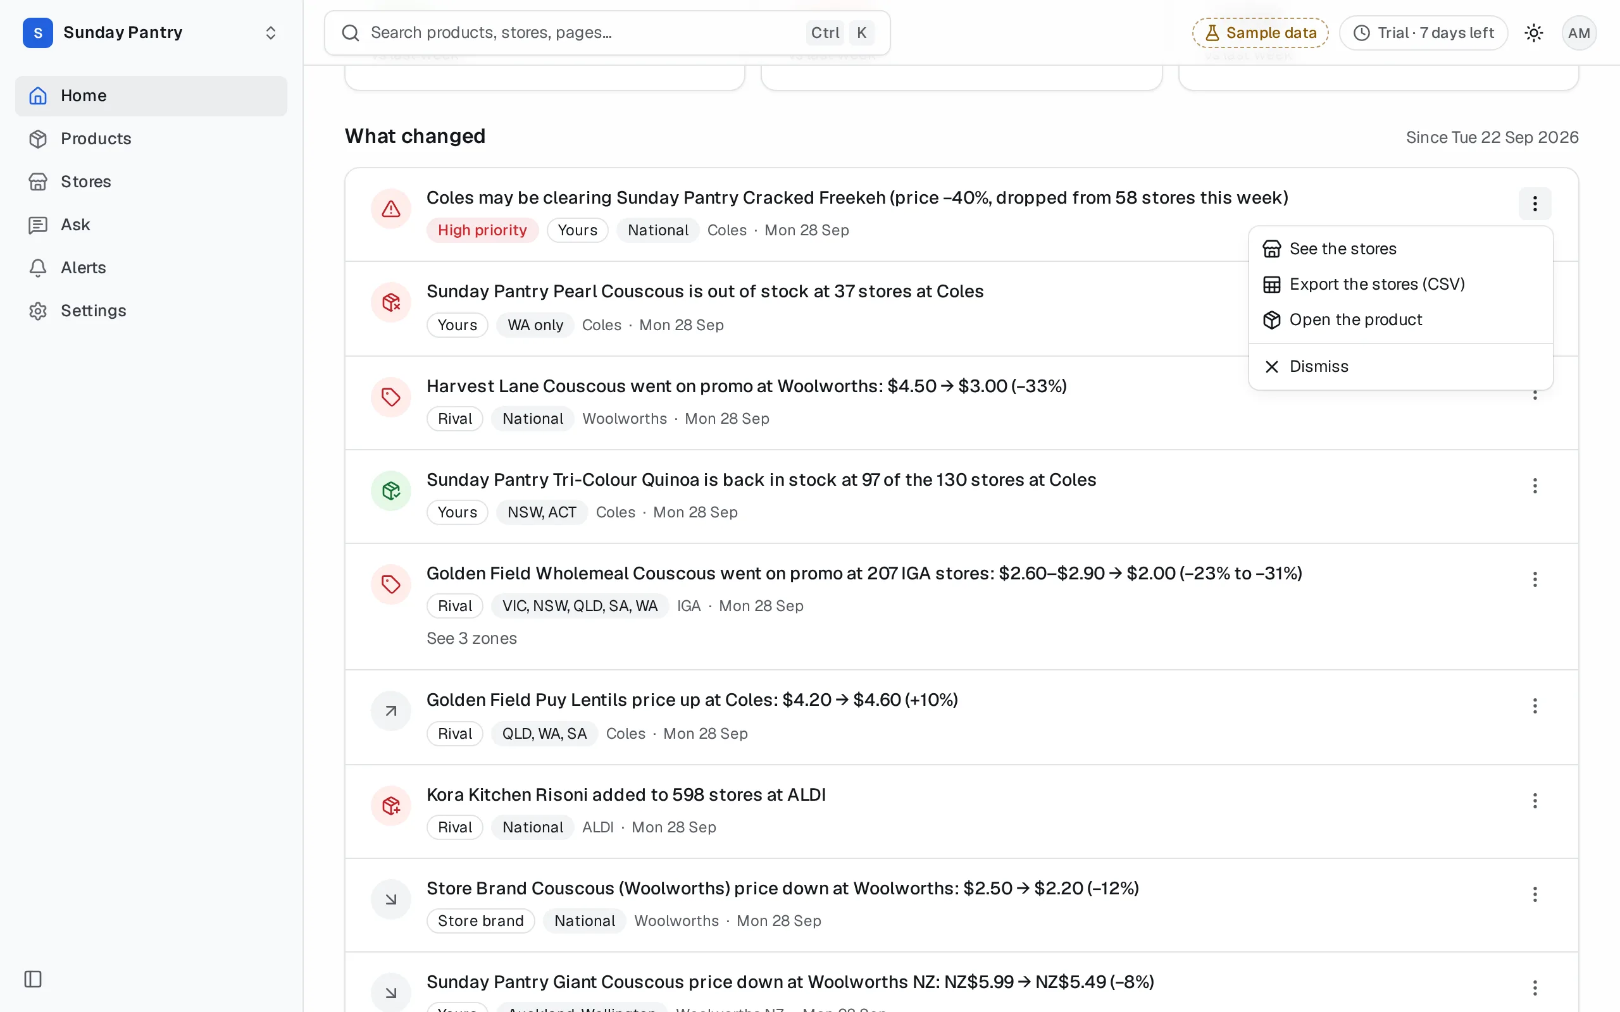
Task: Open options for Kora Kitchen Risoni row
Action: point(1535,801)
